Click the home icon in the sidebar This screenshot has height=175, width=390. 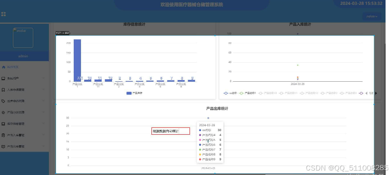pos(4,67)
